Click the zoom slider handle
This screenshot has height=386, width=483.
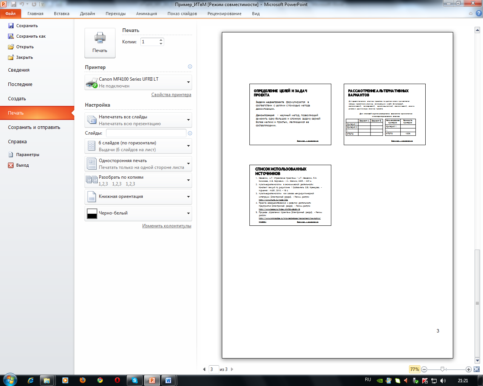click(443, 369)
